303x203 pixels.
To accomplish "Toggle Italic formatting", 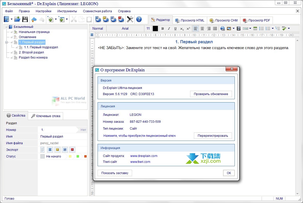I will coord(169,29).
